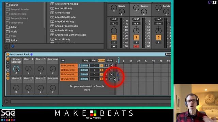Image resolution: width=218 pixels, height=122 pixels.
Task: Click the Chain Selector ruler handle
Action: tap(119, 60)
